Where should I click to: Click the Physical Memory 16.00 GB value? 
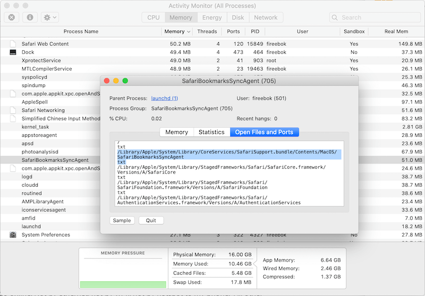click(240, 255)
